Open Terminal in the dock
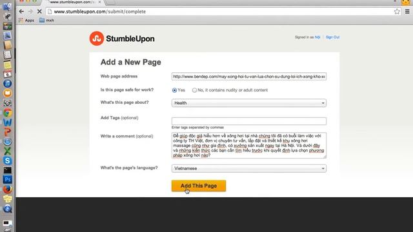 [x=7, y=170]
